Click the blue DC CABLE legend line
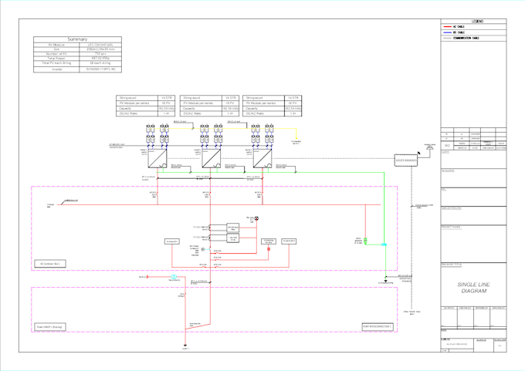The height and width of the screenshot is (371, 525). (447, 32)
